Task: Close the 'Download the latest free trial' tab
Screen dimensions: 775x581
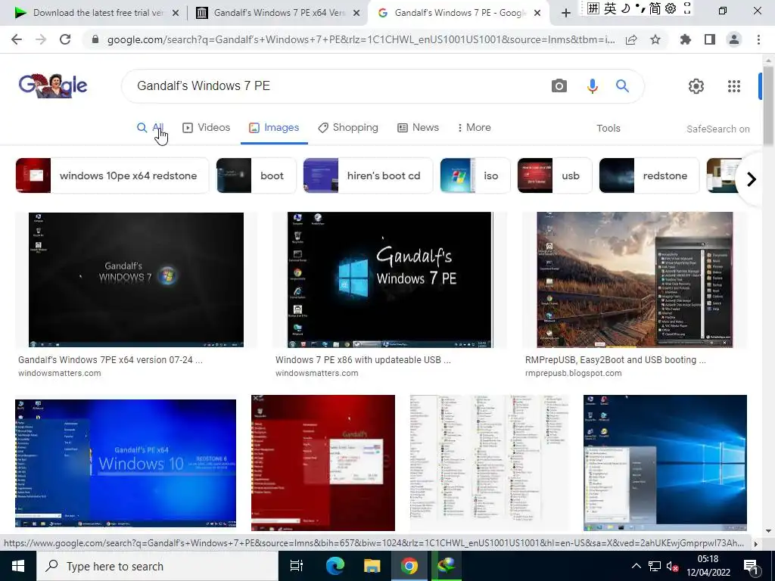Action: pos(176,14)
